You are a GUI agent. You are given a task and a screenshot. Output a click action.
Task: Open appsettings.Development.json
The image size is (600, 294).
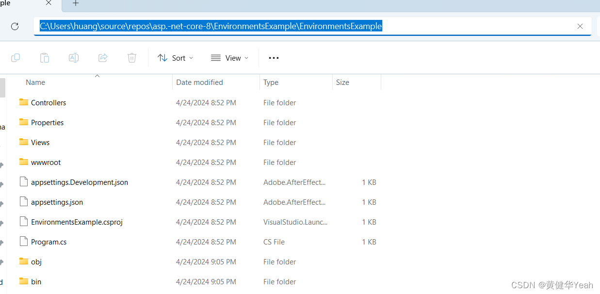(79, 182)
